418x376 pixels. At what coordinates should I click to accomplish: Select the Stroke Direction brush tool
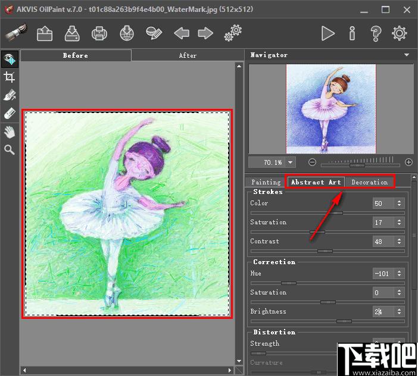(10, 95)
